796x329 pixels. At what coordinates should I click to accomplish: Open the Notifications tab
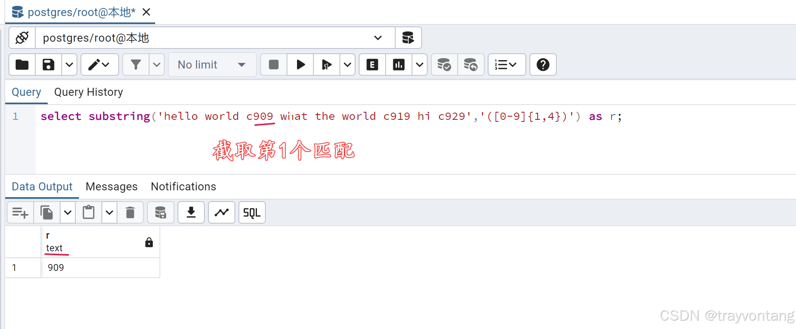tap(183, 187)
